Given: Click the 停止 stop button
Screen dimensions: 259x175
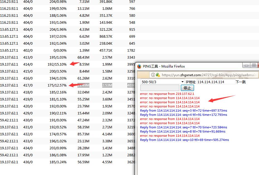Looking at the screenshot, I should point(187,88).
